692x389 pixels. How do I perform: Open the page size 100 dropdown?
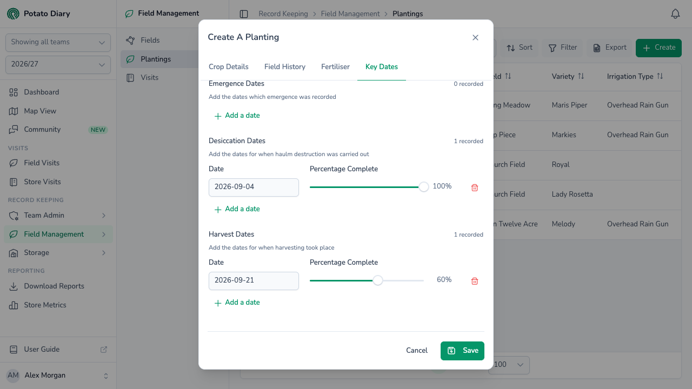[x=509, y=365]
